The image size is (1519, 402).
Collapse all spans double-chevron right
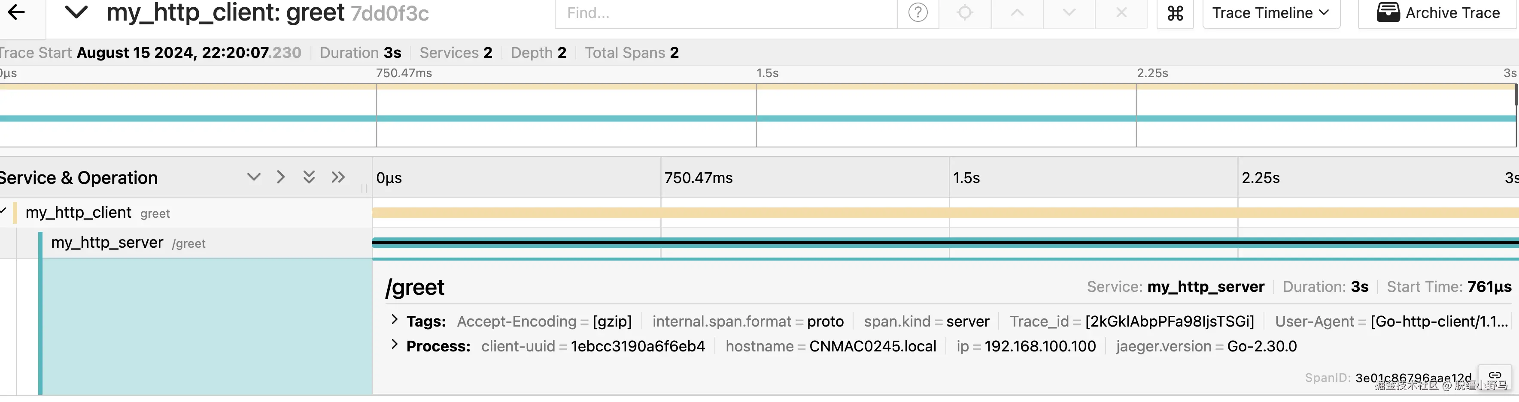tap(338, 177)
